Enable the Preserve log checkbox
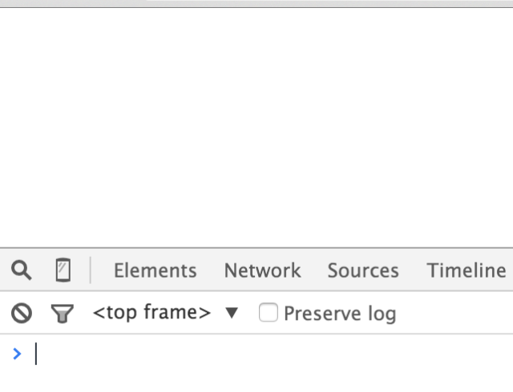This screenshot has width=513, height=392. point(269,313)
